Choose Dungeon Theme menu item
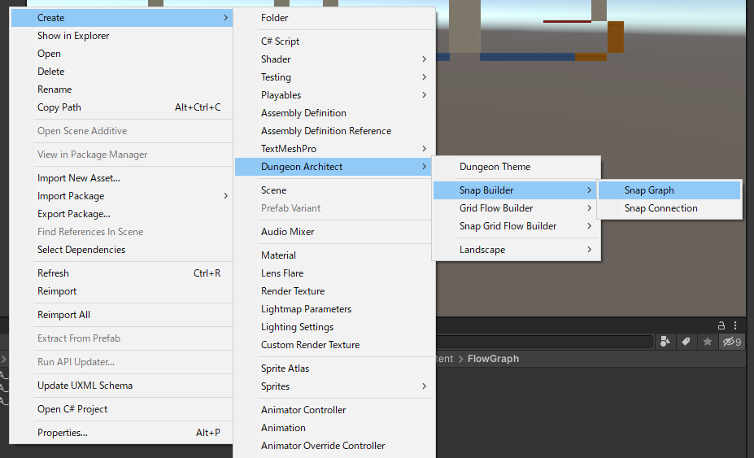This screenshot has height=458, width=754. pyautogui.click(x=516, y=167)
